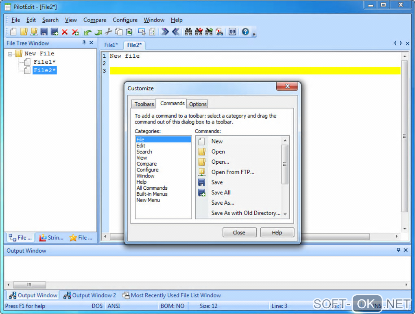Click the red X Close file icon
The image size is (415, 314).
65,32
